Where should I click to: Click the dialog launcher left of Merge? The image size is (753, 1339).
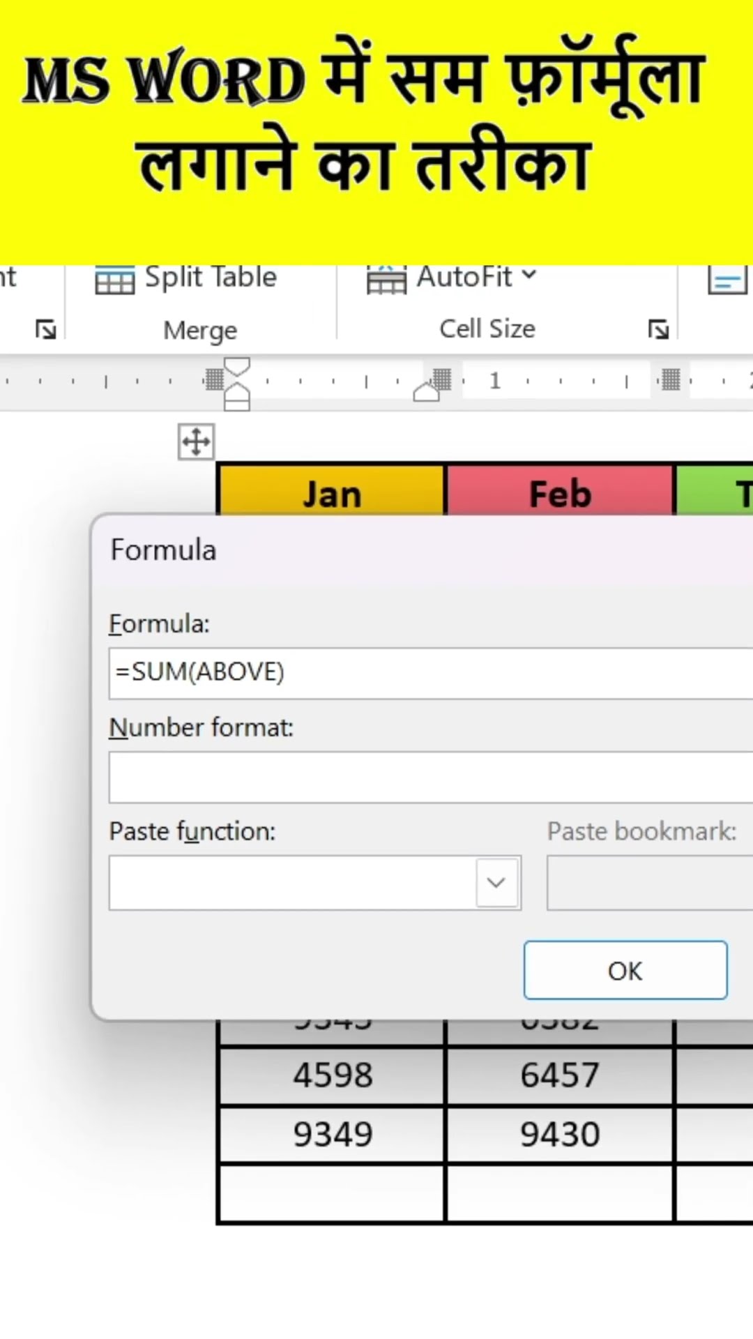pyautogui.click(x=46, y=329)
